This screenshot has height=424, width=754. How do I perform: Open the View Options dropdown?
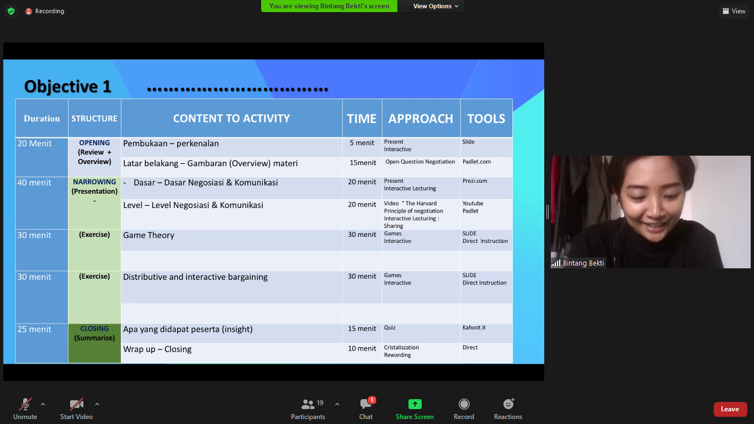(x=436, y=6)
